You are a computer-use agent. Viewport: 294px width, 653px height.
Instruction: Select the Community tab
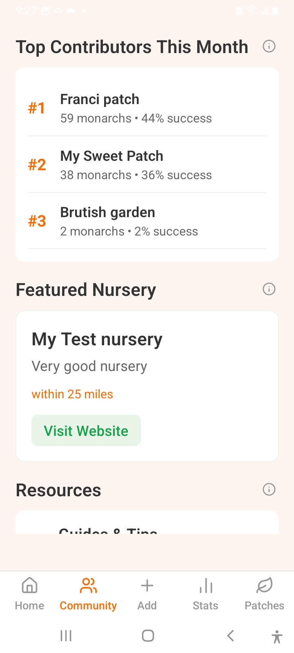(88, 594)
